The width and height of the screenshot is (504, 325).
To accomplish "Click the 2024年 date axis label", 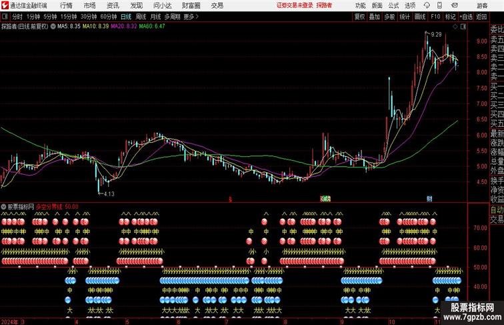I will click(9, 322).
